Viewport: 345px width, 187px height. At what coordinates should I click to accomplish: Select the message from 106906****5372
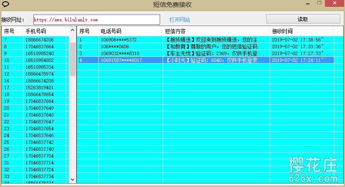click(119, 40)
